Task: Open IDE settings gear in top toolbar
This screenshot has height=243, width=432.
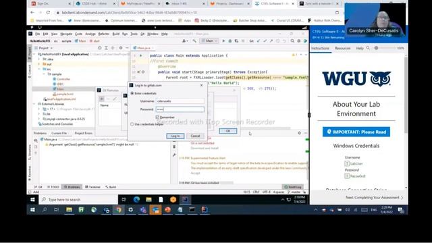Action: (299, 41)
